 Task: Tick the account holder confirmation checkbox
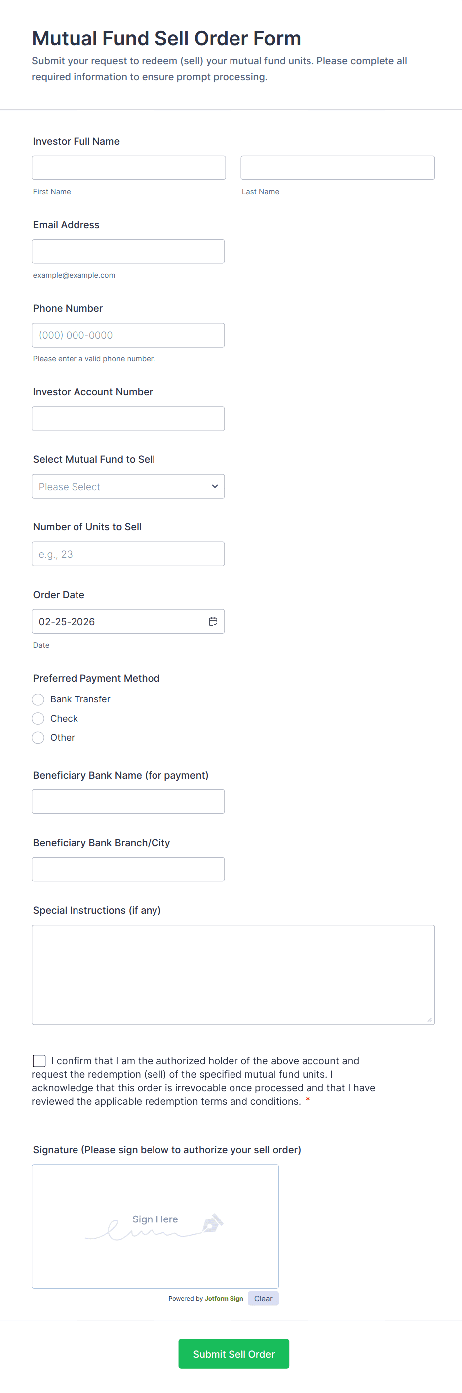point(39,1061)
